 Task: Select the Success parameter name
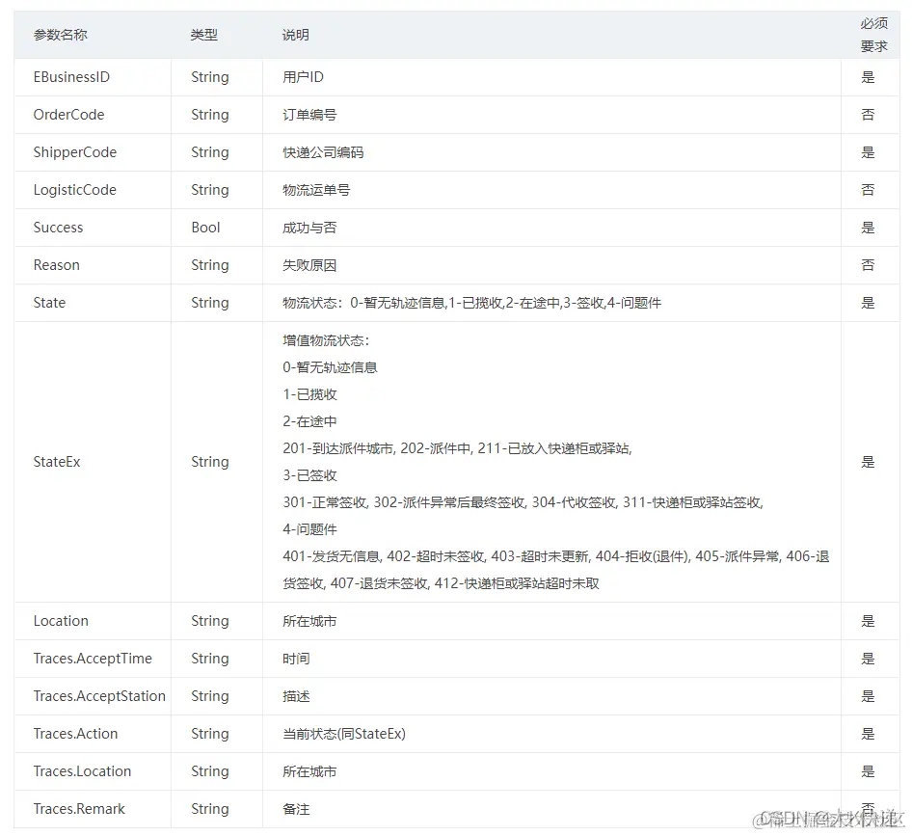click(58, 228)
